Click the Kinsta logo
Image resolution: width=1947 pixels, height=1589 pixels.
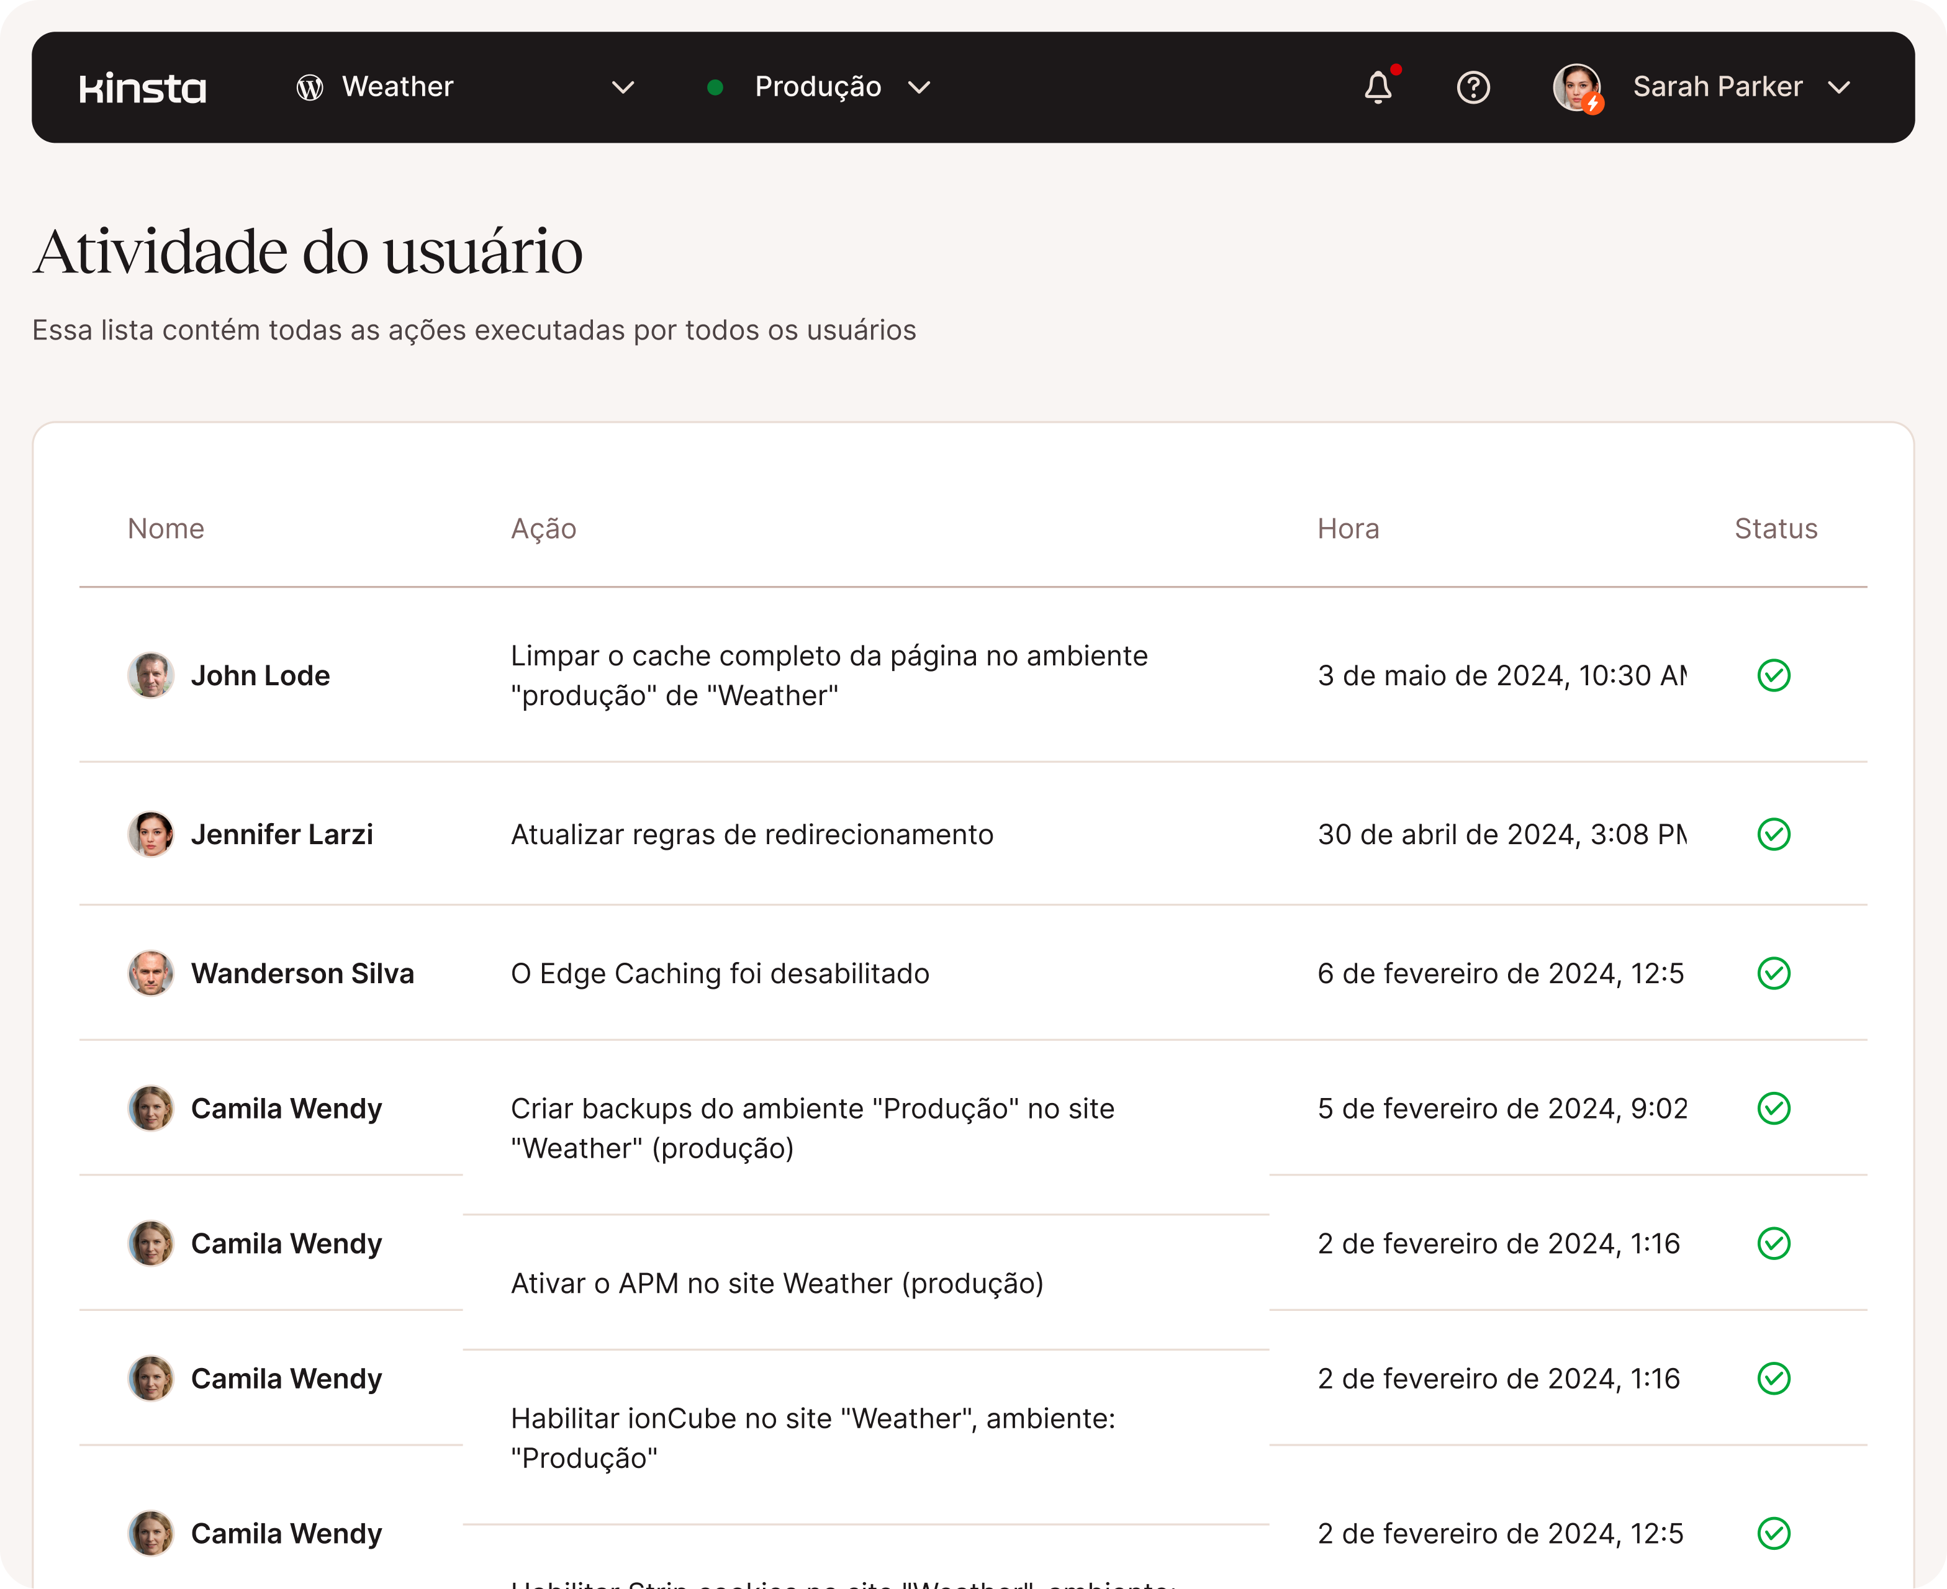(143, 88)
